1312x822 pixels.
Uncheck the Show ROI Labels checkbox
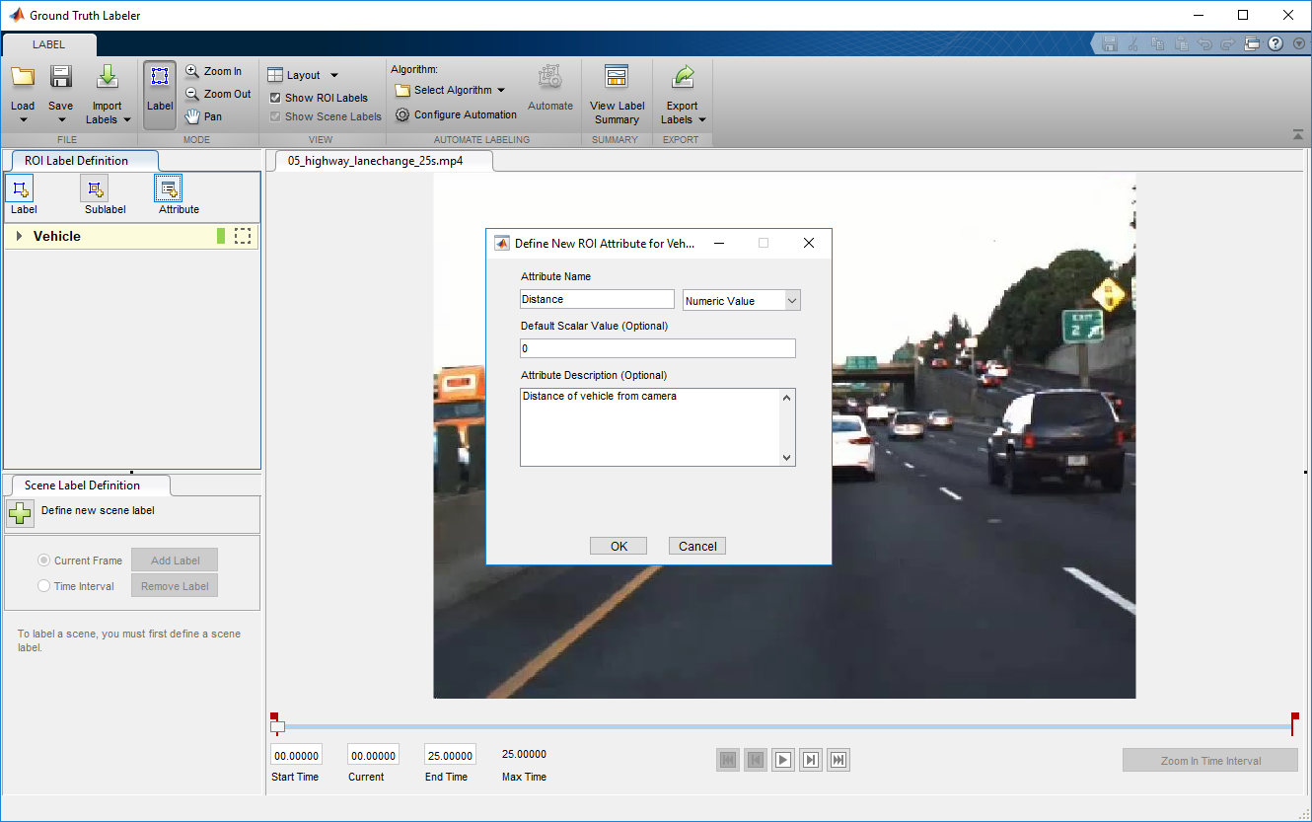pyautogui.click(x=275, y=98)
